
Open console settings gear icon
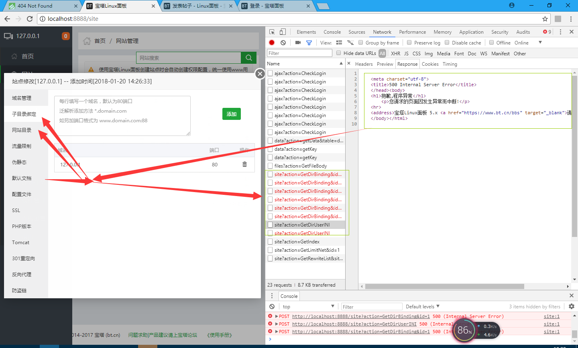[x=572, y=306]
